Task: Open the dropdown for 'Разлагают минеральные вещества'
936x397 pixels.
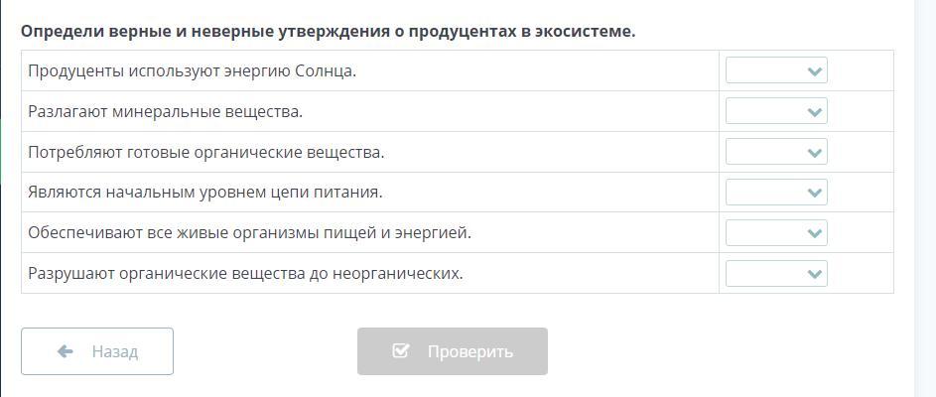Action: pos(775,111)
